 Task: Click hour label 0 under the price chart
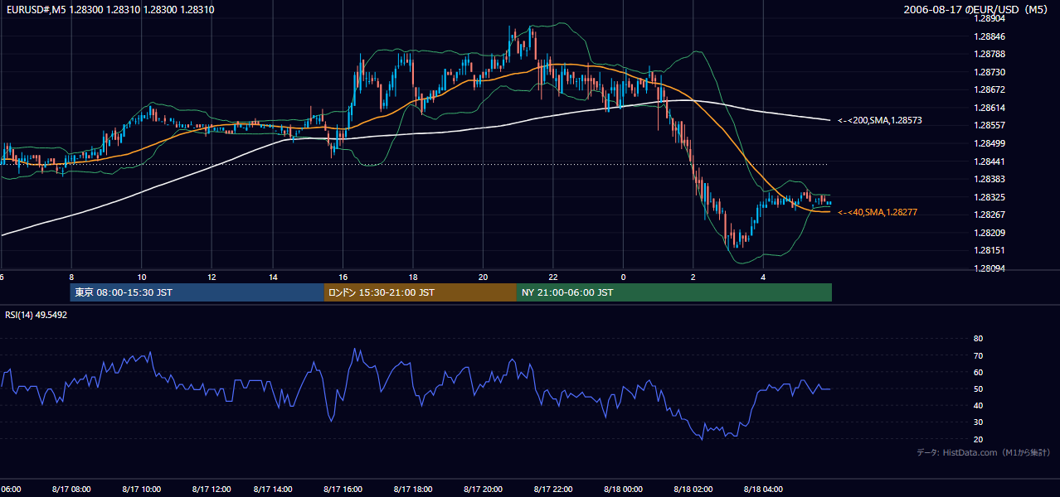click(623, 277)
